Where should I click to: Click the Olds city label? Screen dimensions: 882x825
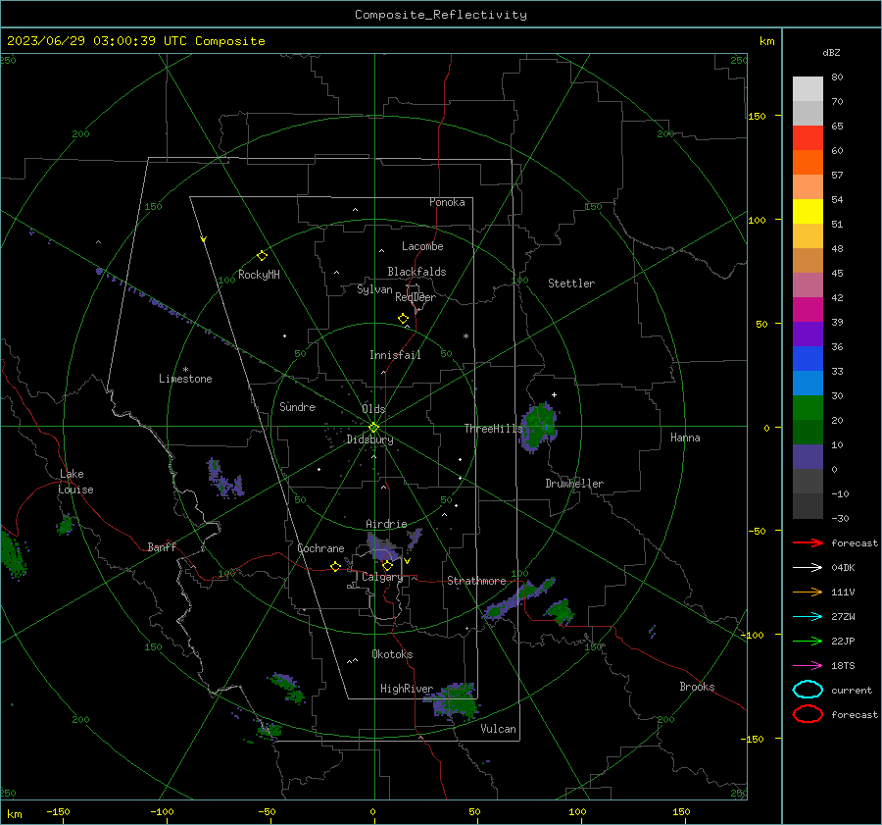coord(373,409)
